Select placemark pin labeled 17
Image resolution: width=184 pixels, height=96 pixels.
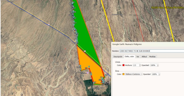click(x=74, y=22)
